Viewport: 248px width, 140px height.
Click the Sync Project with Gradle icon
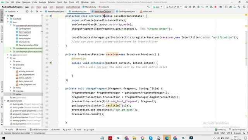click(x=231, y=7)
